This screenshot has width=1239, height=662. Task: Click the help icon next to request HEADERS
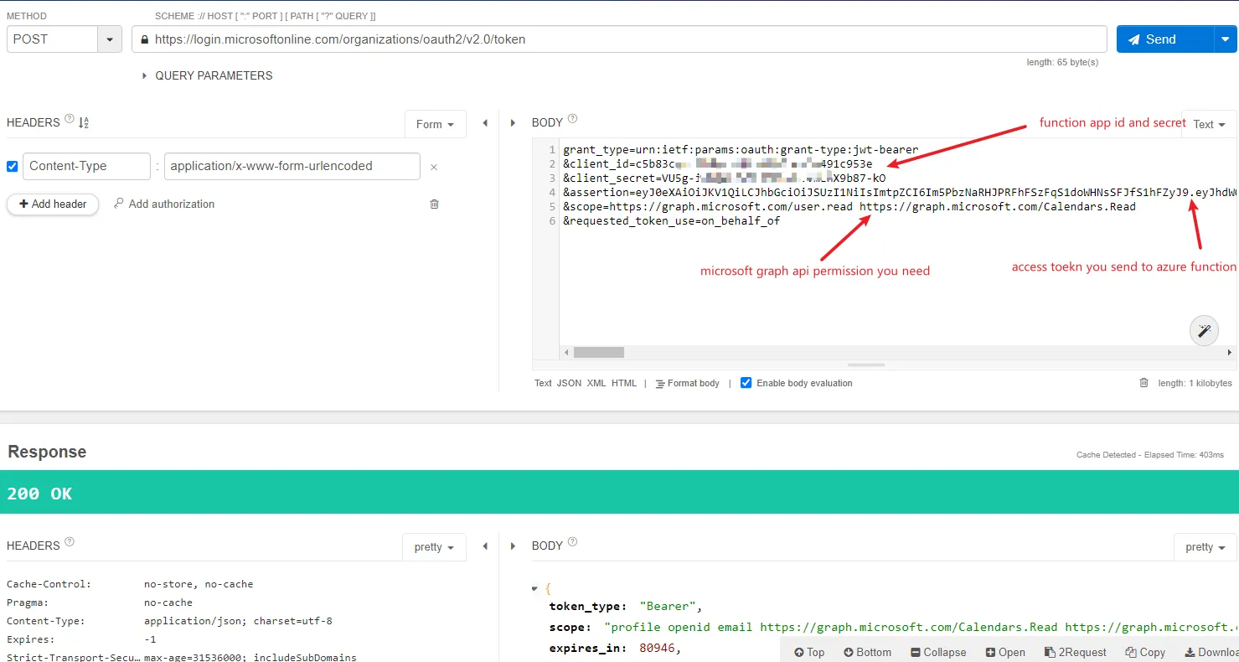(x=70, y=119)
